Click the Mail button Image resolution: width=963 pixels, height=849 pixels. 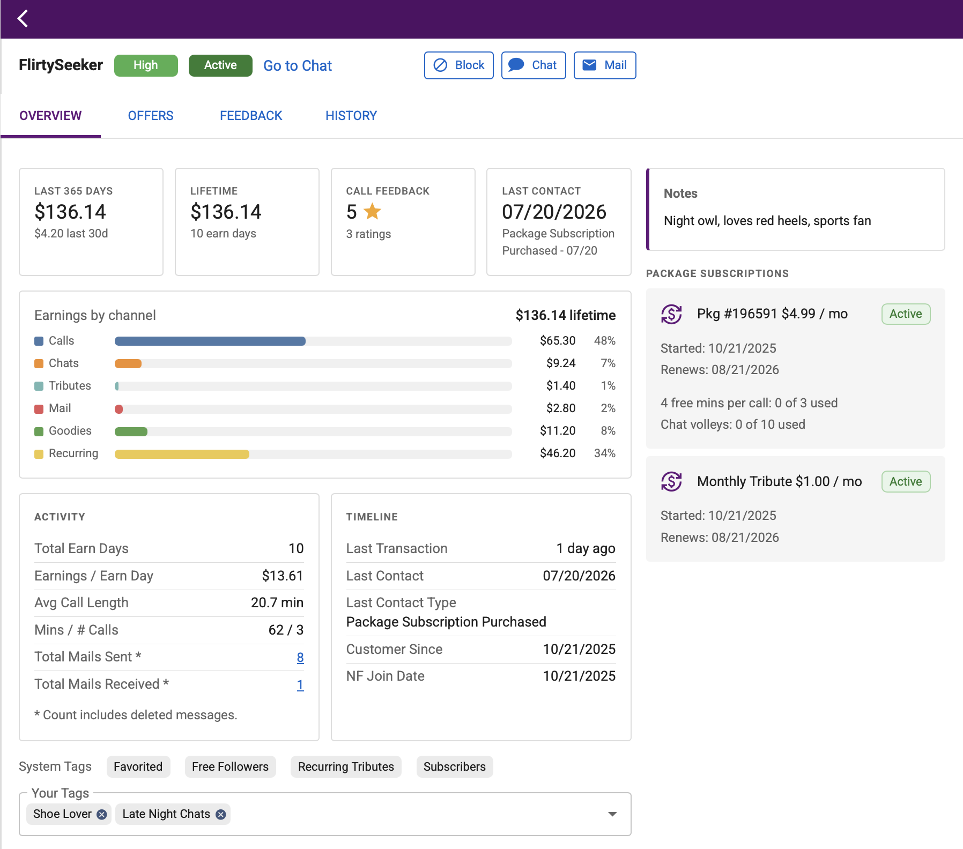(x=605, y=65)
